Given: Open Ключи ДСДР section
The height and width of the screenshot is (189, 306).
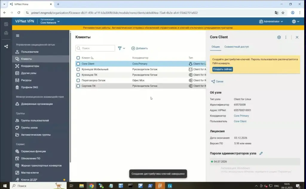Looking at the screenshot, I should [29, 180].
